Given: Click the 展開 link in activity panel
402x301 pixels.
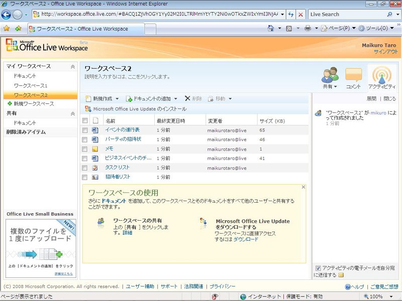Looking at the screenshot, I should (371, 99).
